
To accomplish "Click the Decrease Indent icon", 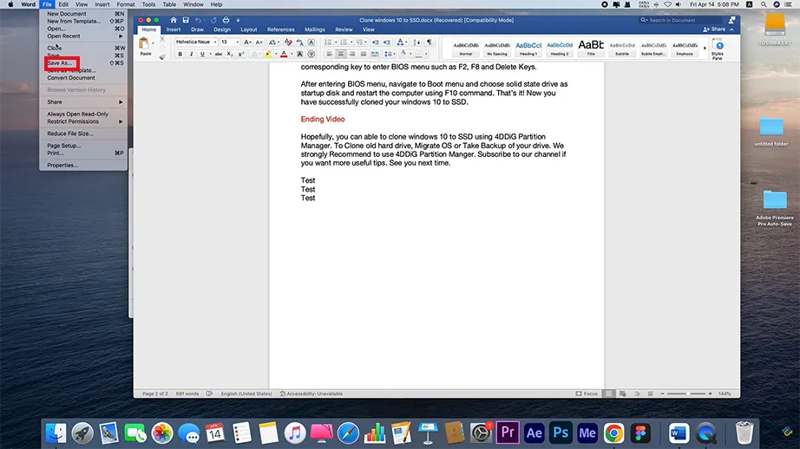I will pos(376,42).
